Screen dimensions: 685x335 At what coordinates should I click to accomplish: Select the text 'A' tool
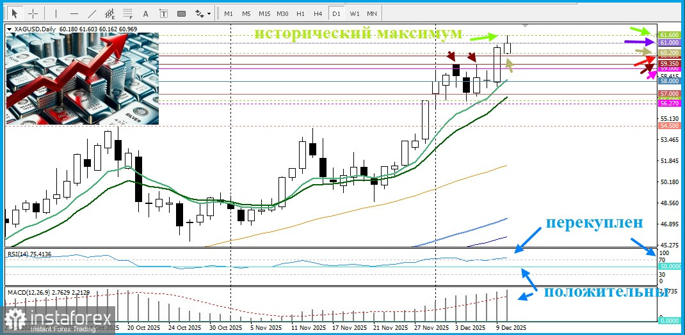(x=146, y=13)
